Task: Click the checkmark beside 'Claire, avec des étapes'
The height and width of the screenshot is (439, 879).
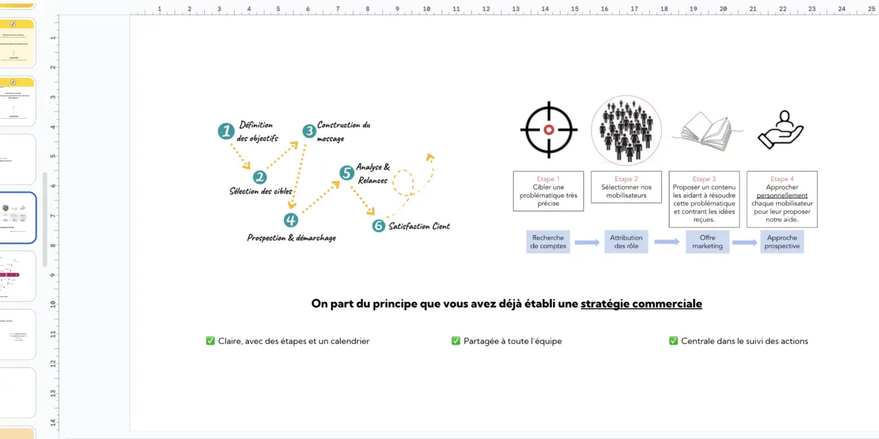Action: 210,341
